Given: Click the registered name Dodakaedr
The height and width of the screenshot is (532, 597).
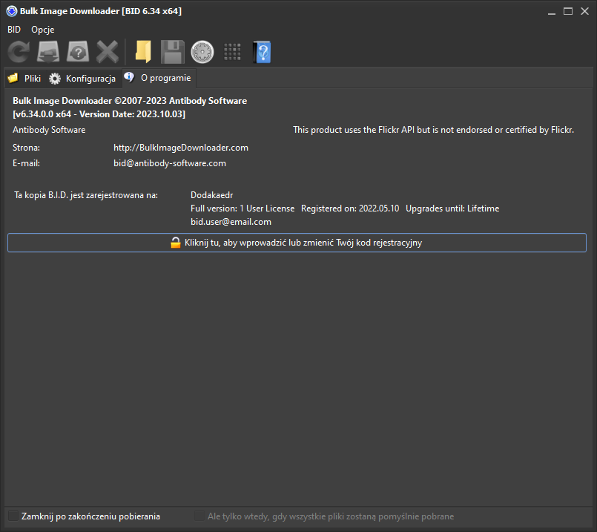Looking at the screenshot, I should click(x=211, y=195).
